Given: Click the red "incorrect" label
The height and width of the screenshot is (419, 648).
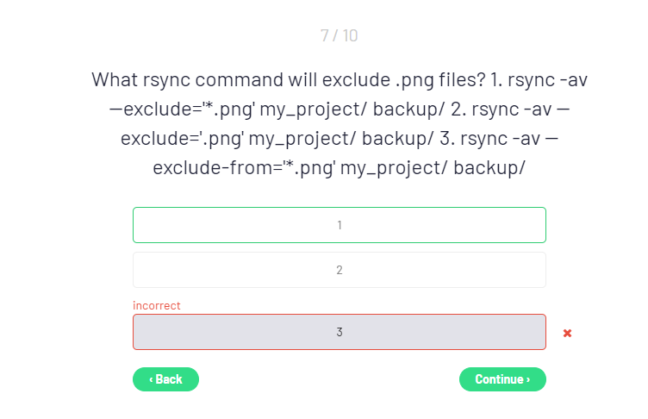Looking at the screenshot, I should (156, 305).
